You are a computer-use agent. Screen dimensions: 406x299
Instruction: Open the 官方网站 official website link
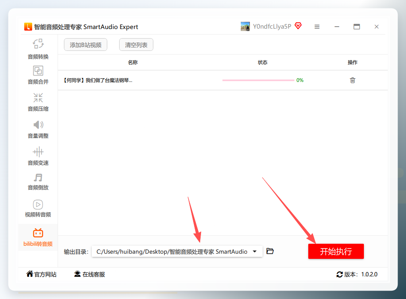click(41, 274)
